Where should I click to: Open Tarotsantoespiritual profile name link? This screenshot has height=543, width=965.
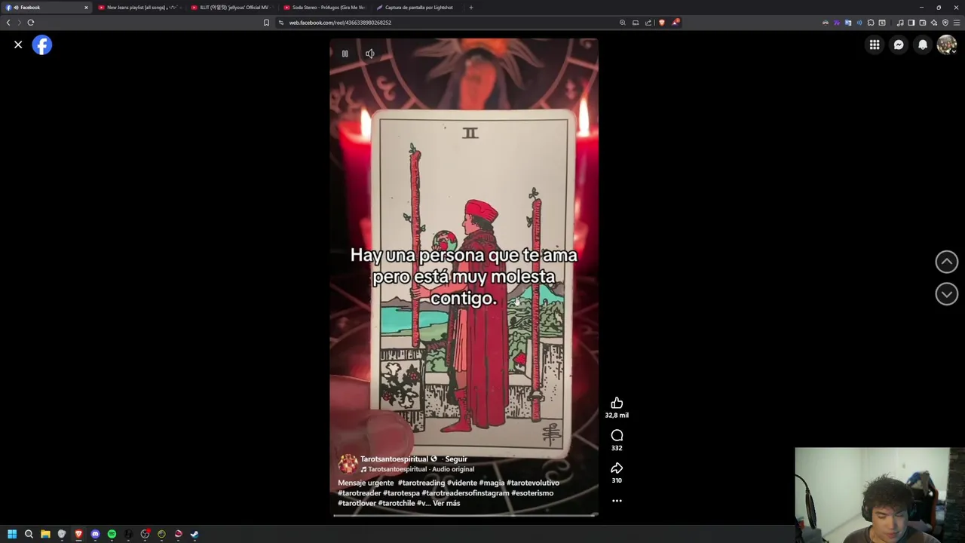pyautogui.click(x=394, y=459)
